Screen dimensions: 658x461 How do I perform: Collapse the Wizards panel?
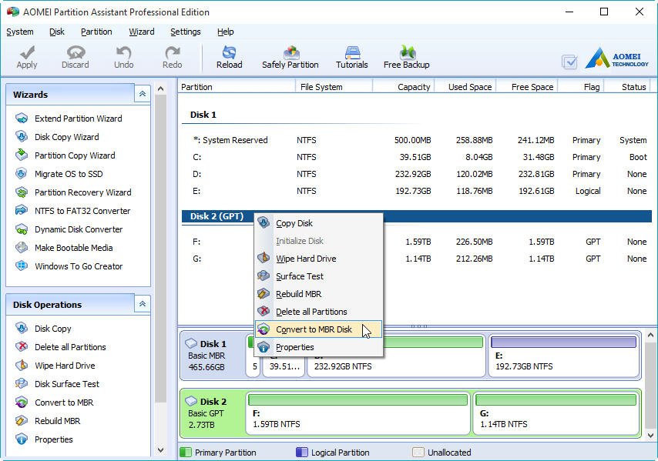click(143, 94)
